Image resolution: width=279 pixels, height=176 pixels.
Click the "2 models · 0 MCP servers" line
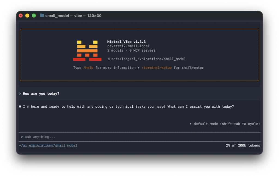click(x=131, y=50)
